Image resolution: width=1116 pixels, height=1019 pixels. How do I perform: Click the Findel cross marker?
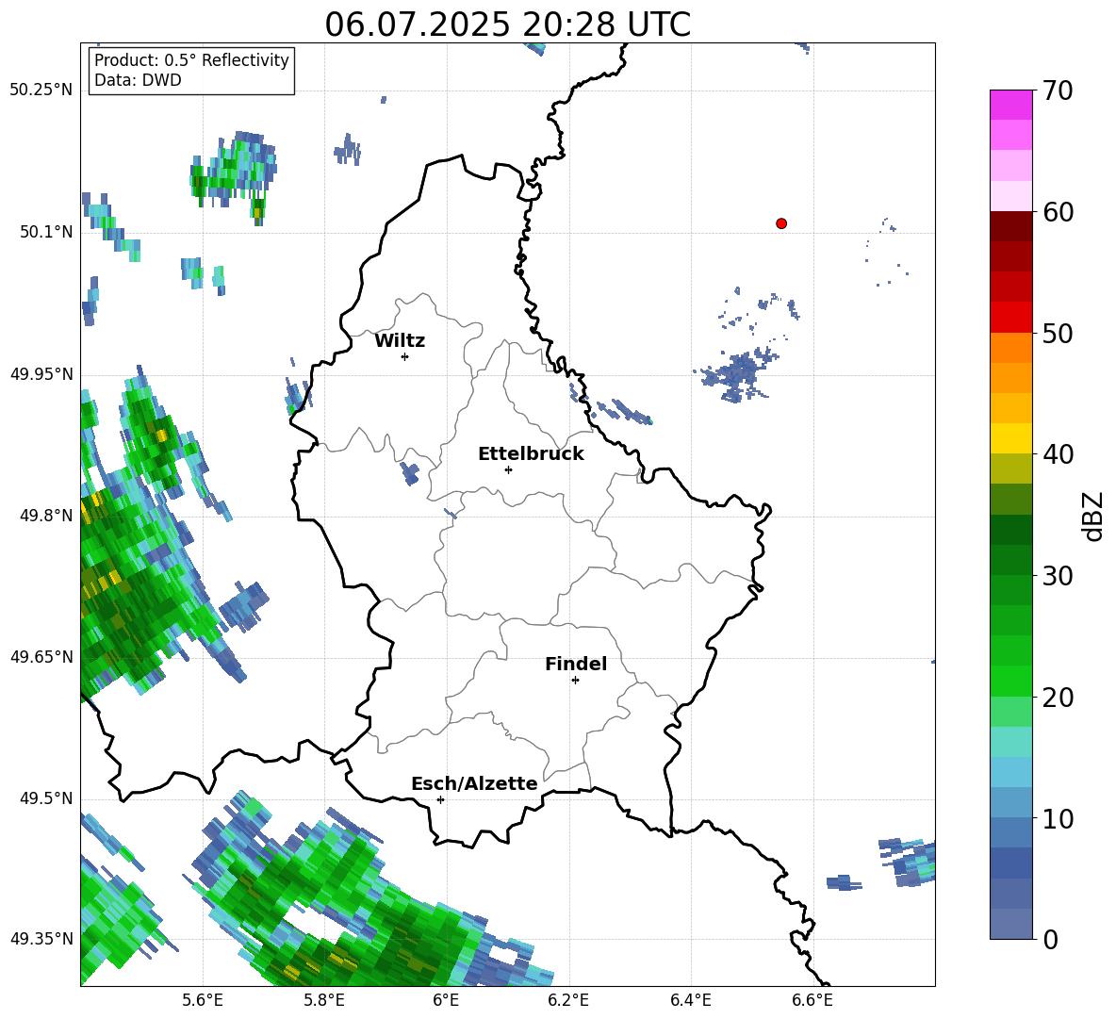point(575,681)
